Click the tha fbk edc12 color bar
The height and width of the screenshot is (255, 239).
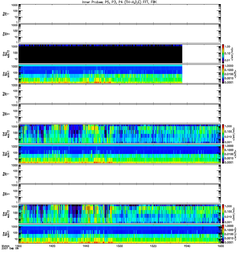[223, 54]
